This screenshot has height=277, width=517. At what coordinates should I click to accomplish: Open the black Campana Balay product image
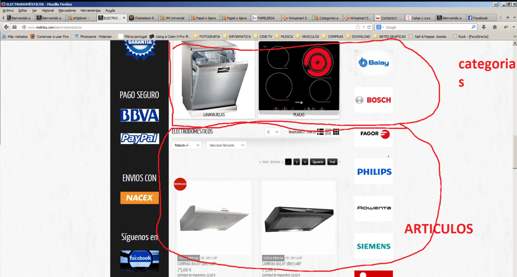pyautogui.click(x=299, y=217)
